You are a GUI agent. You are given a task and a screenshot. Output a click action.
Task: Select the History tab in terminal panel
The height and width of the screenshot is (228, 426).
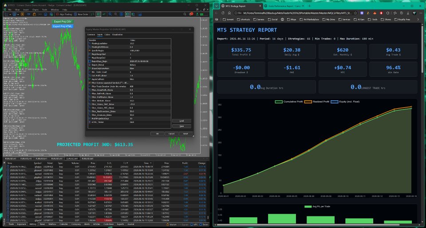click(x=33, y=224)
